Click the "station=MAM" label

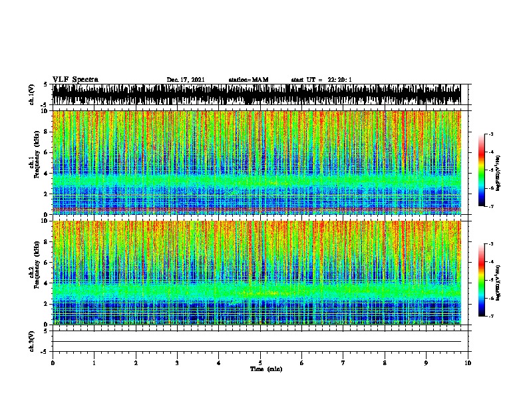point(248,80)
